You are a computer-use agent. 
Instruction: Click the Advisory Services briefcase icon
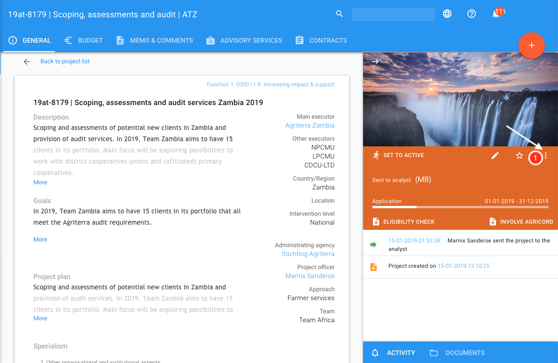click(210, 40)
